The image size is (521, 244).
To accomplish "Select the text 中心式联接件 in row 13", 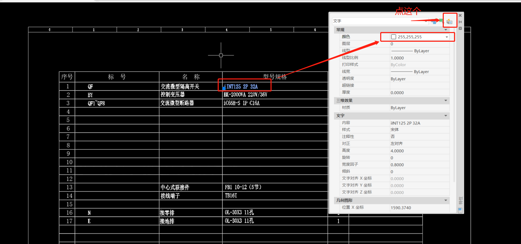I will 175,188.
